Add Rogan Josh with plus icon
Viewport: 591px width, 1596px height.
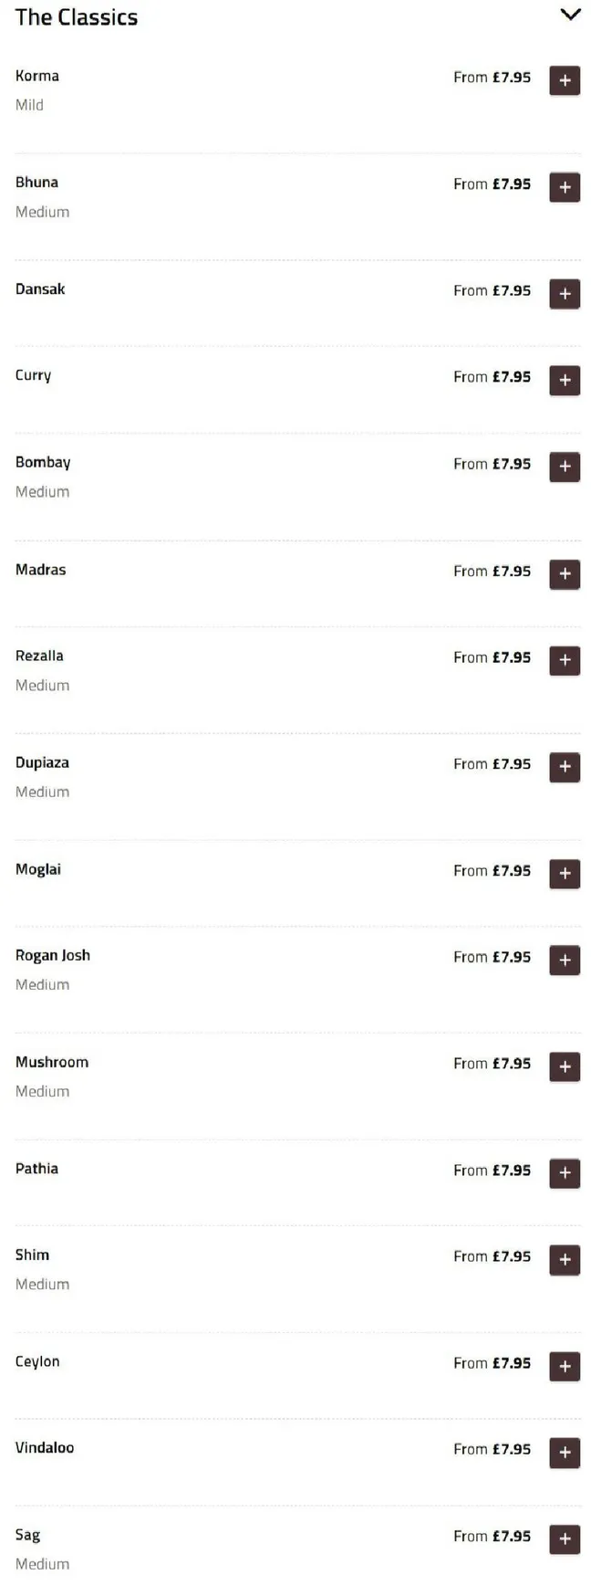click(565, 960)
